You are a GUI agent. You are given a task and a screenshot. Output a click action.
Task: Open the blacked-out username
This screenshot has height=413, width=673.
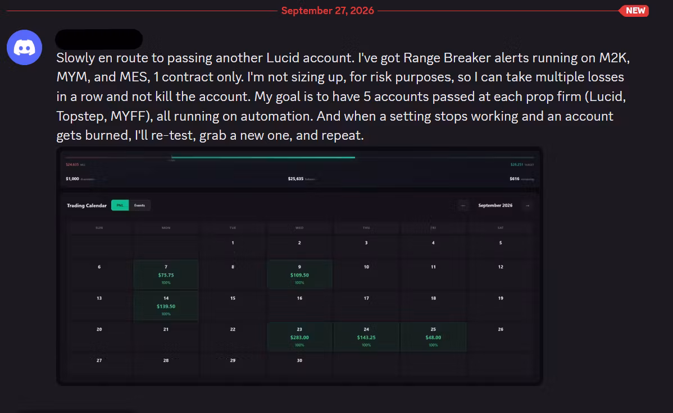99,39
